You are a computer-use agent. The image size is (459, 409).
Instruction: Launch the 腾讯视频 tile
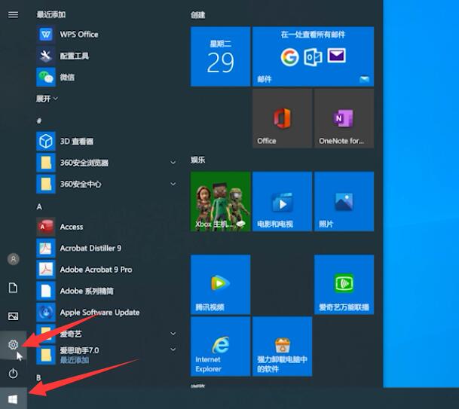click(x=220, y=285)
